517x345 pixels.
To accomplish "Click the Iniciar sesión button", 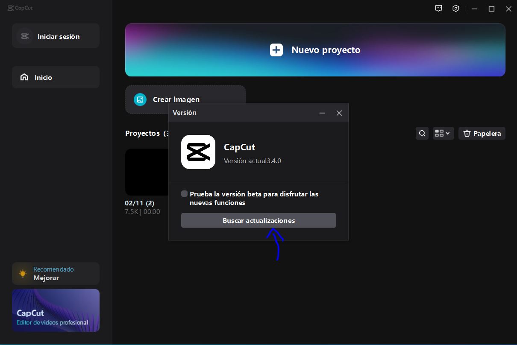I will pyautogui.click(x=56, y=36).
